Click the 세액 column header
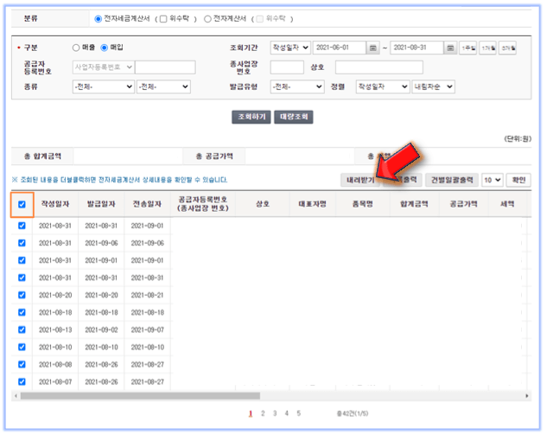Screen dimensions: 547x435 pyautogui.click(x=507, y=204)
